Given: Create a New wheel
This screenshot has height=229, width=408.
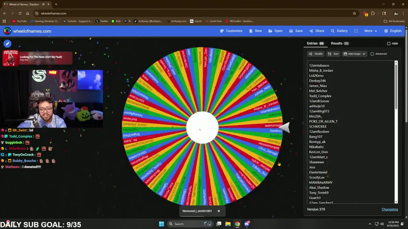Looking at the screenshot, I should point(255,31).
